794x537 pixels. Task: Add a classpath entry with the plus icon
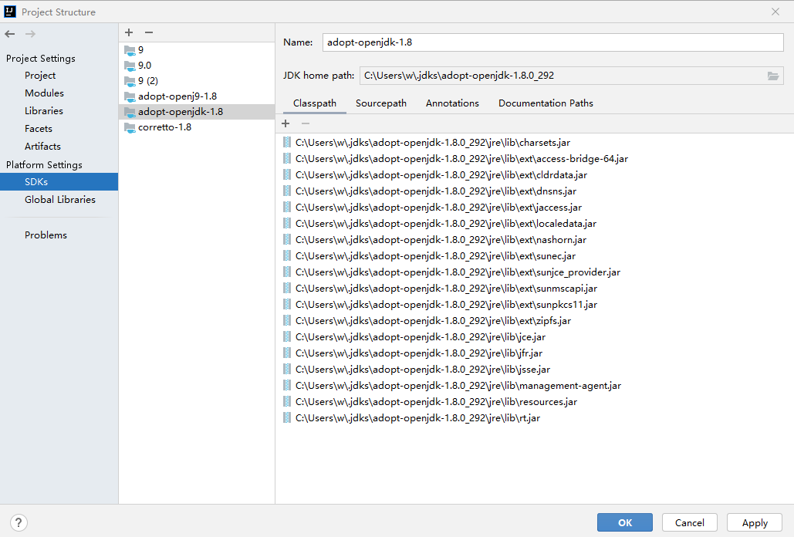tap(286, 123)
